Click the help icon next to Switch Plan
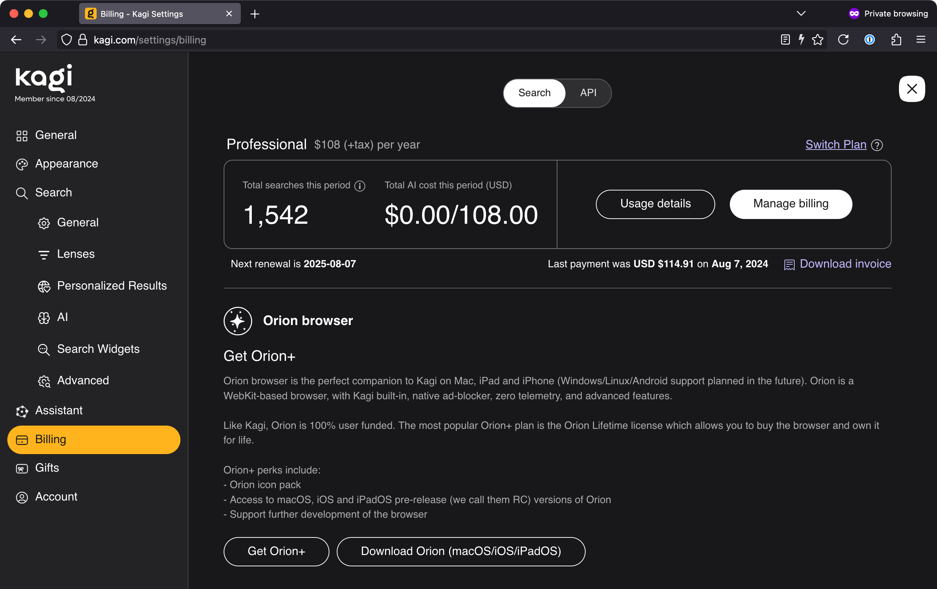Screen dimensions: 937x589 877,145
